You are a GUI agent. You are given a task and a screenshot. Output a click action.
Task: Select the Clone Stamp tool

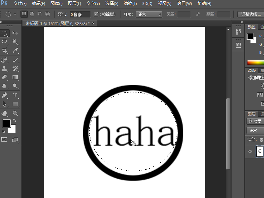[5, 69]
